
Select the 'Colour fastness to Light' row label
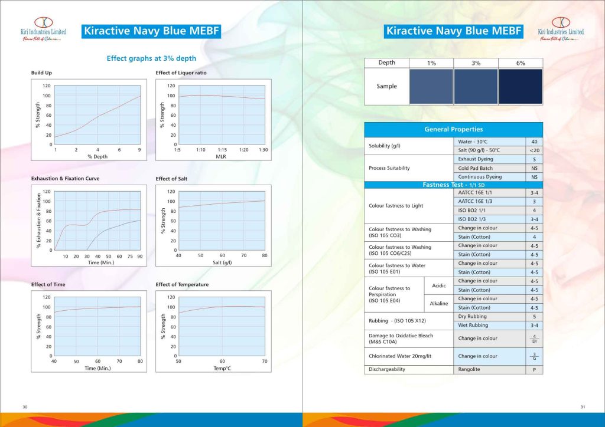point(409,206)
